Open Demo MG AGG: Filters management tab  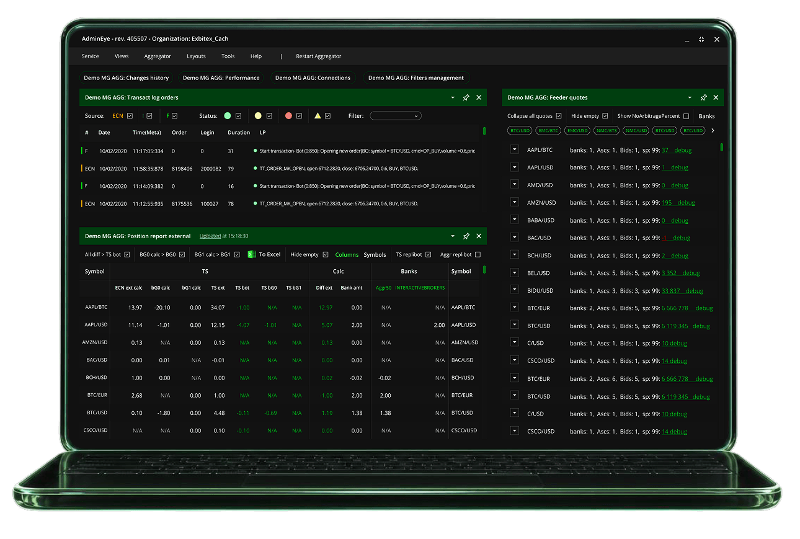pyautogui.click(x=416, y=78)
